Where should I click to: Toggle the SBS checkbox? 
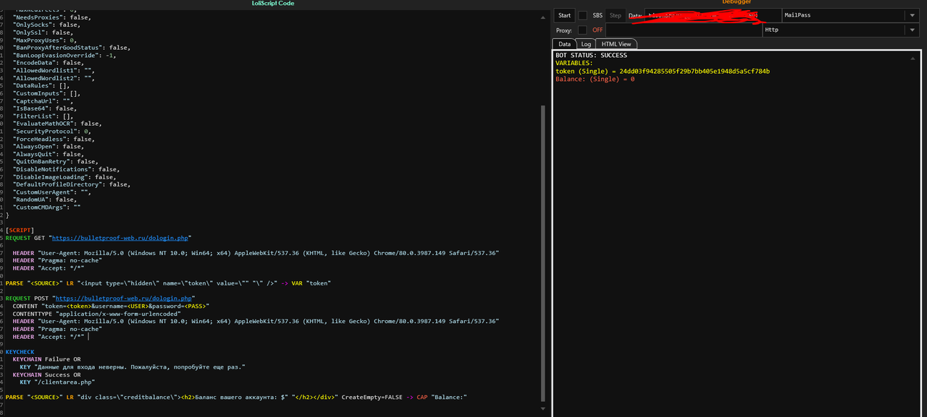(583, 15)
